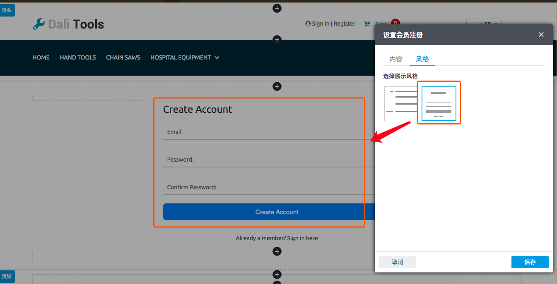This screenshot has width=557, height=284.
Task: Click the plus icon below the header logo row
Action: (x=277, y=40)
